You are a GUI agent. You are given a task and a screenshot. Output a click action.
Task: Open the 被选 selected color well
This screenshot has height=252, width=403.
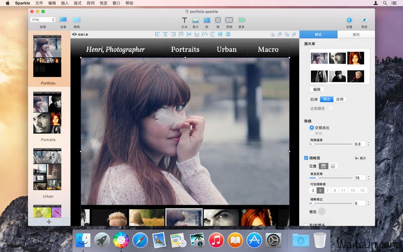click(x=322, y=212)
